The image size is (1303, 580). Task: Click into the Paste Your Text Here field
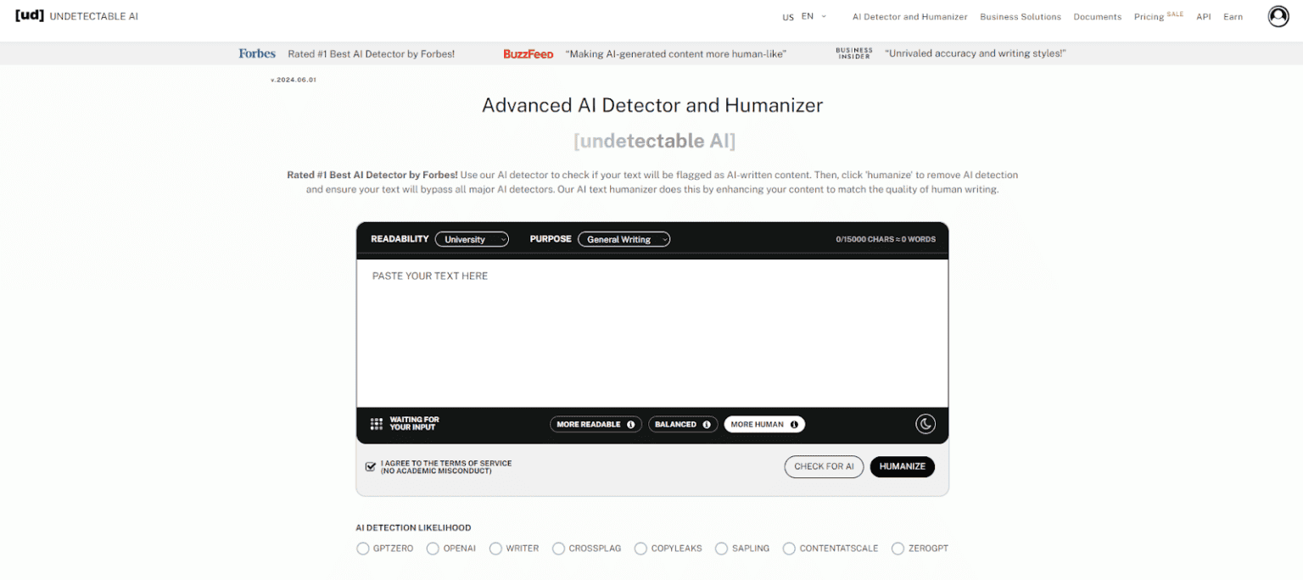coord(651,331)
